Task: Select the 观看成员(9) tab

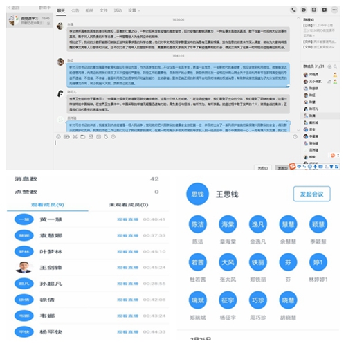Action: pos(48,205)
